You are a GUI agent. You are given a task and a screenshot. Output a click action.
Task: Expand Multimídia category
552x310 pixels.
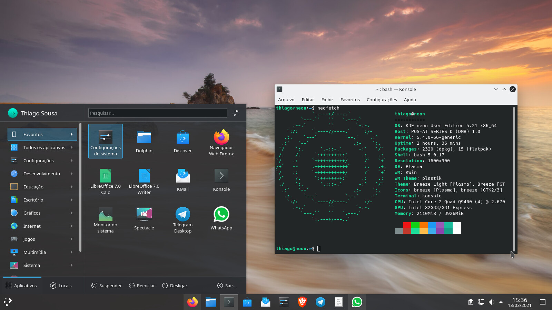click(42, 252)
